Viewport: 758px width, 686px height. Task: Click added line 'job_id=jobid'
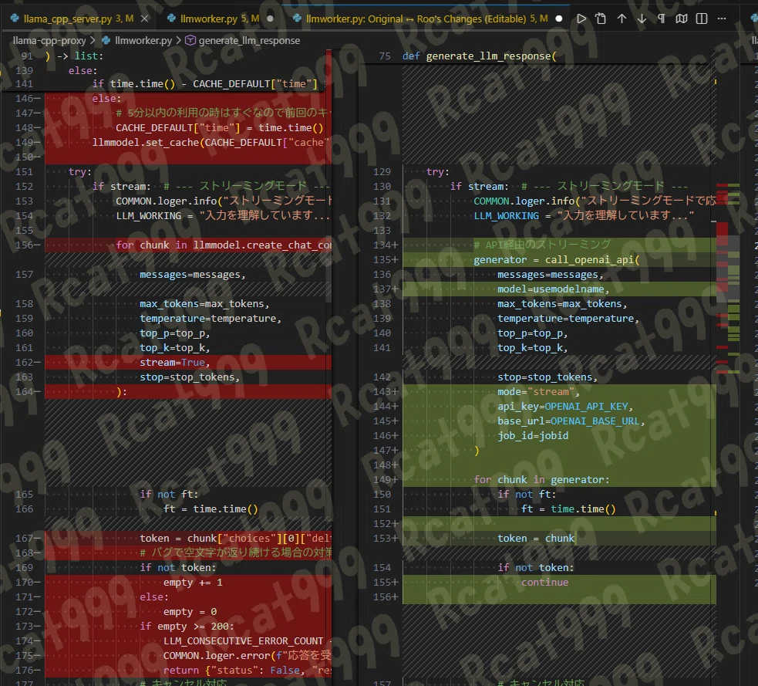(533, 436)
